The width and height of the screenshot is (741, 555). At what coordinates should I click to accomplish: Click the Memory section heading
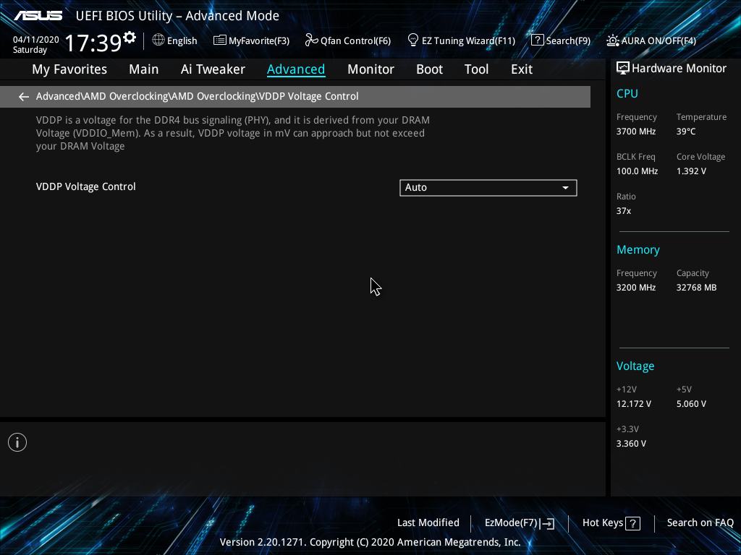tap(638, 249)
